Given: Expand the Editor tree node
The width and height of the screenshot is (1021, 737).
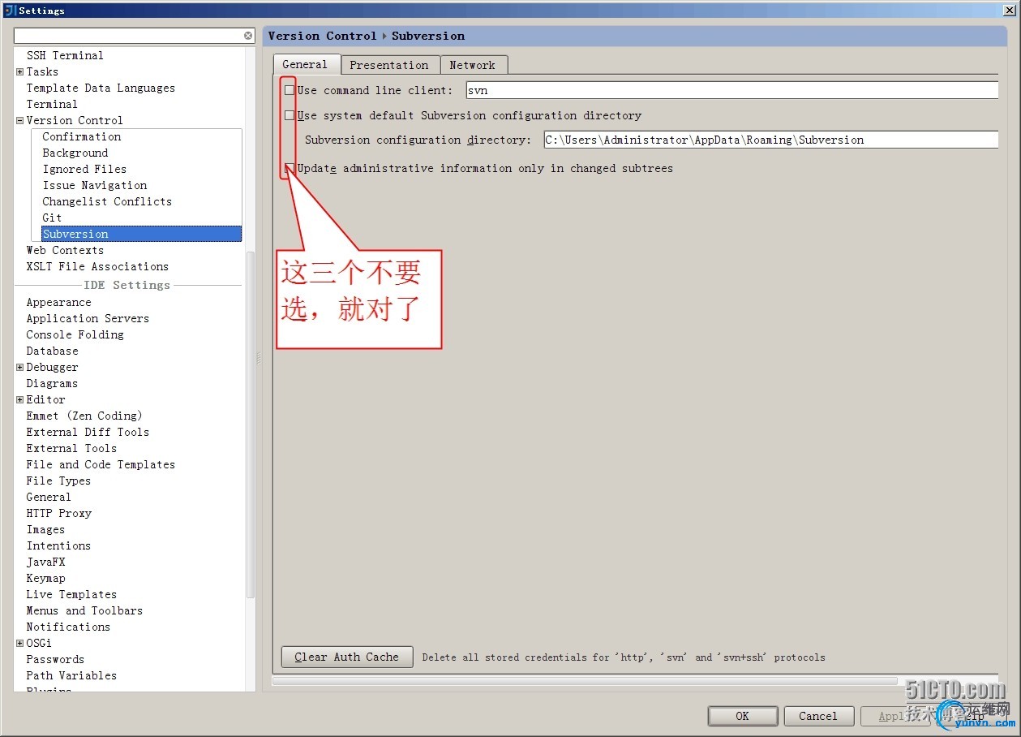Looking at the screenshot, I should click(x=19, y=399).
